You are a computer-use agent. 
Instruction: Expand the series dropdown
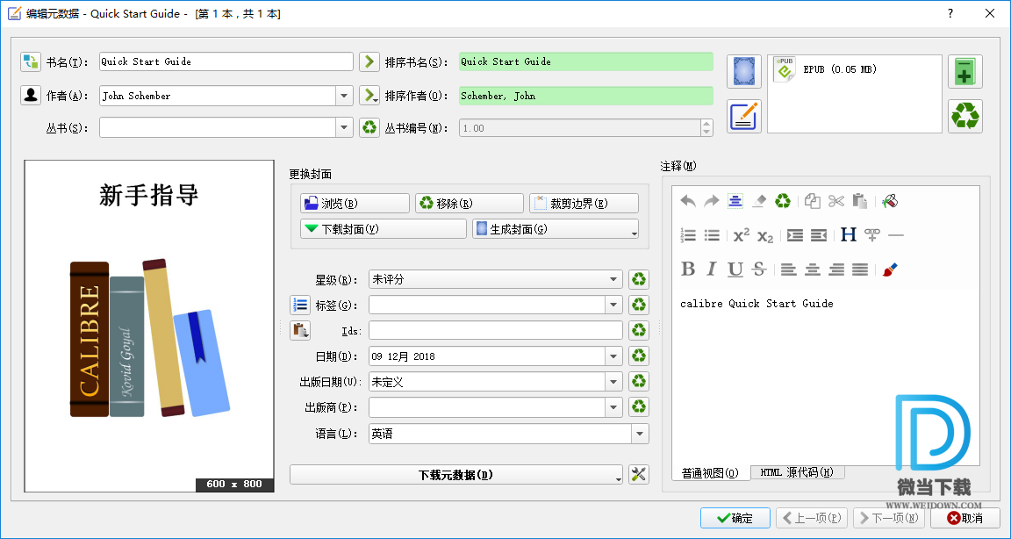pyautogui.click(x=344, y=127)
